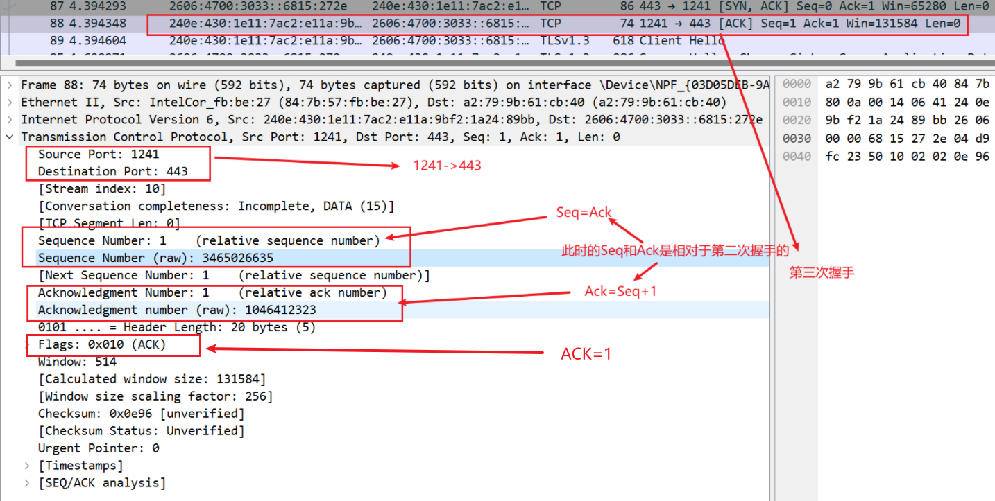
Task: Select 'Sequence Number (raw): 3465026635' field
Action: tap(156, 258)
